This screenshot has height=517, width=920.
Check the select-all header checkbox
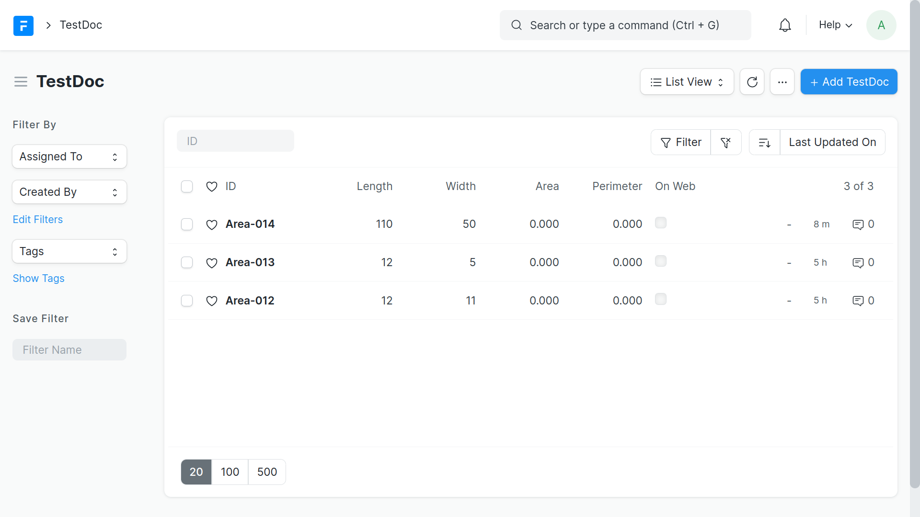click(x=187, y=186)
